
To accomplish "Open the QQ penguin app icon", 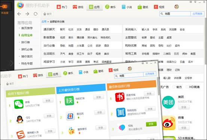I will click(20, 119).
